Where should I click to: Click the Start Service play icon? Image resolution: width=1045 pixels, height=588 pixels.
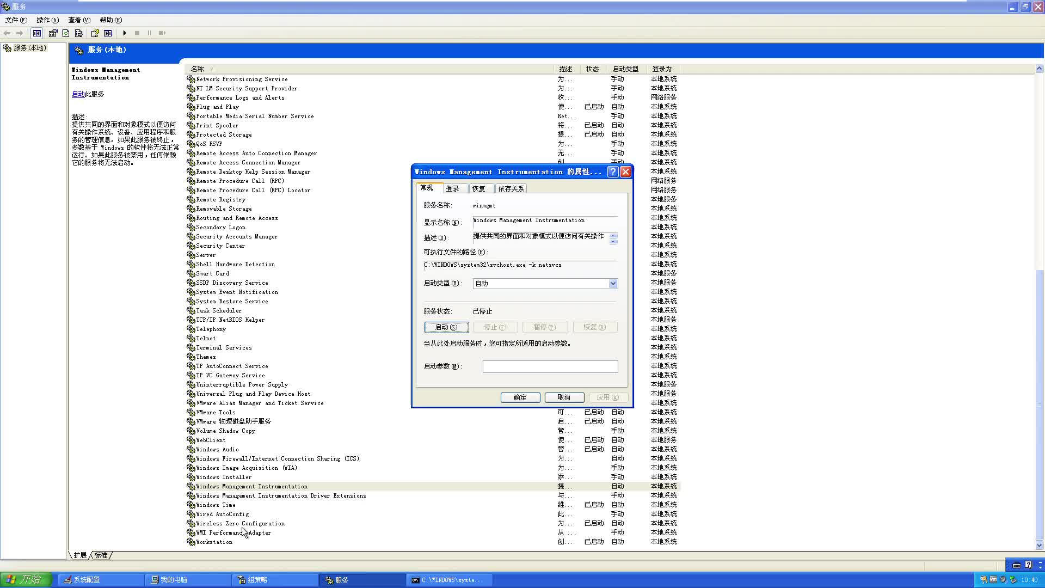(125, 33)
